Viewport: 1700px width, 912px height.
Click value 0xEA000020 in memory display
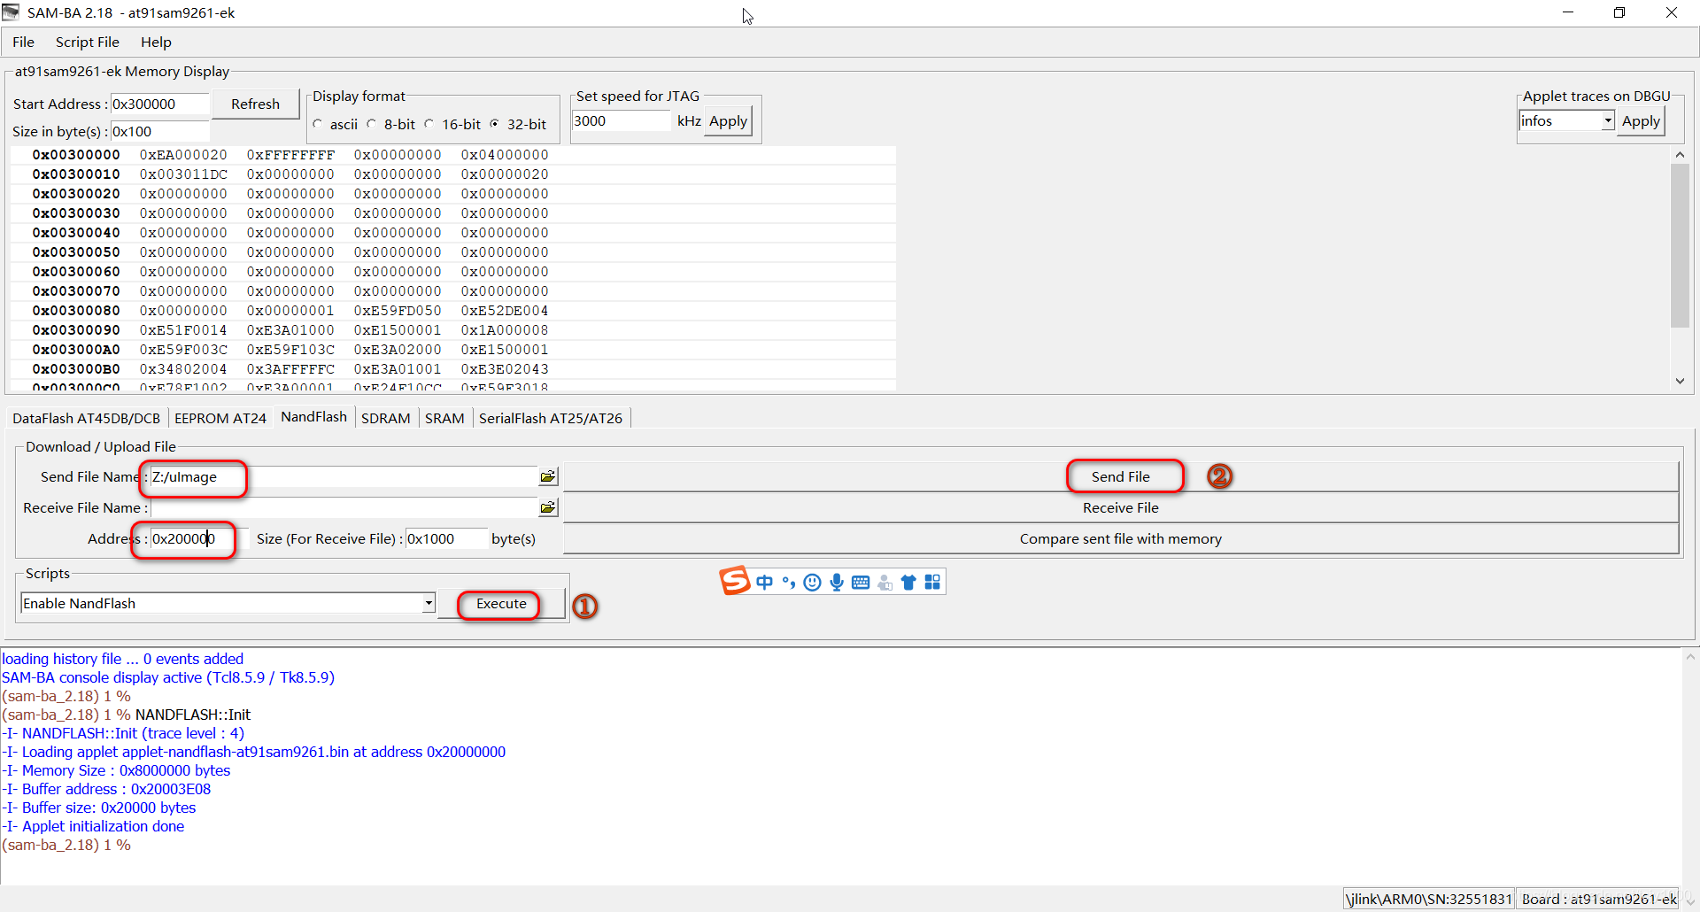[183, 155]
